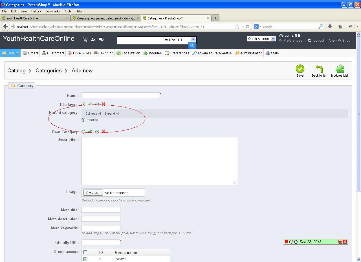Open the Firefox Tools menu
361x262 pixels.
68,11
